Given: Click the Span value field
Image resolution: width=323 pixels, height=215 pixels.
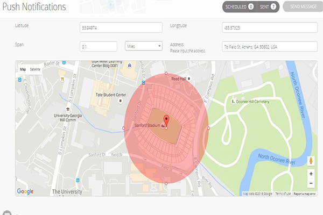Looking at the screenshot, I should [99, 47].
